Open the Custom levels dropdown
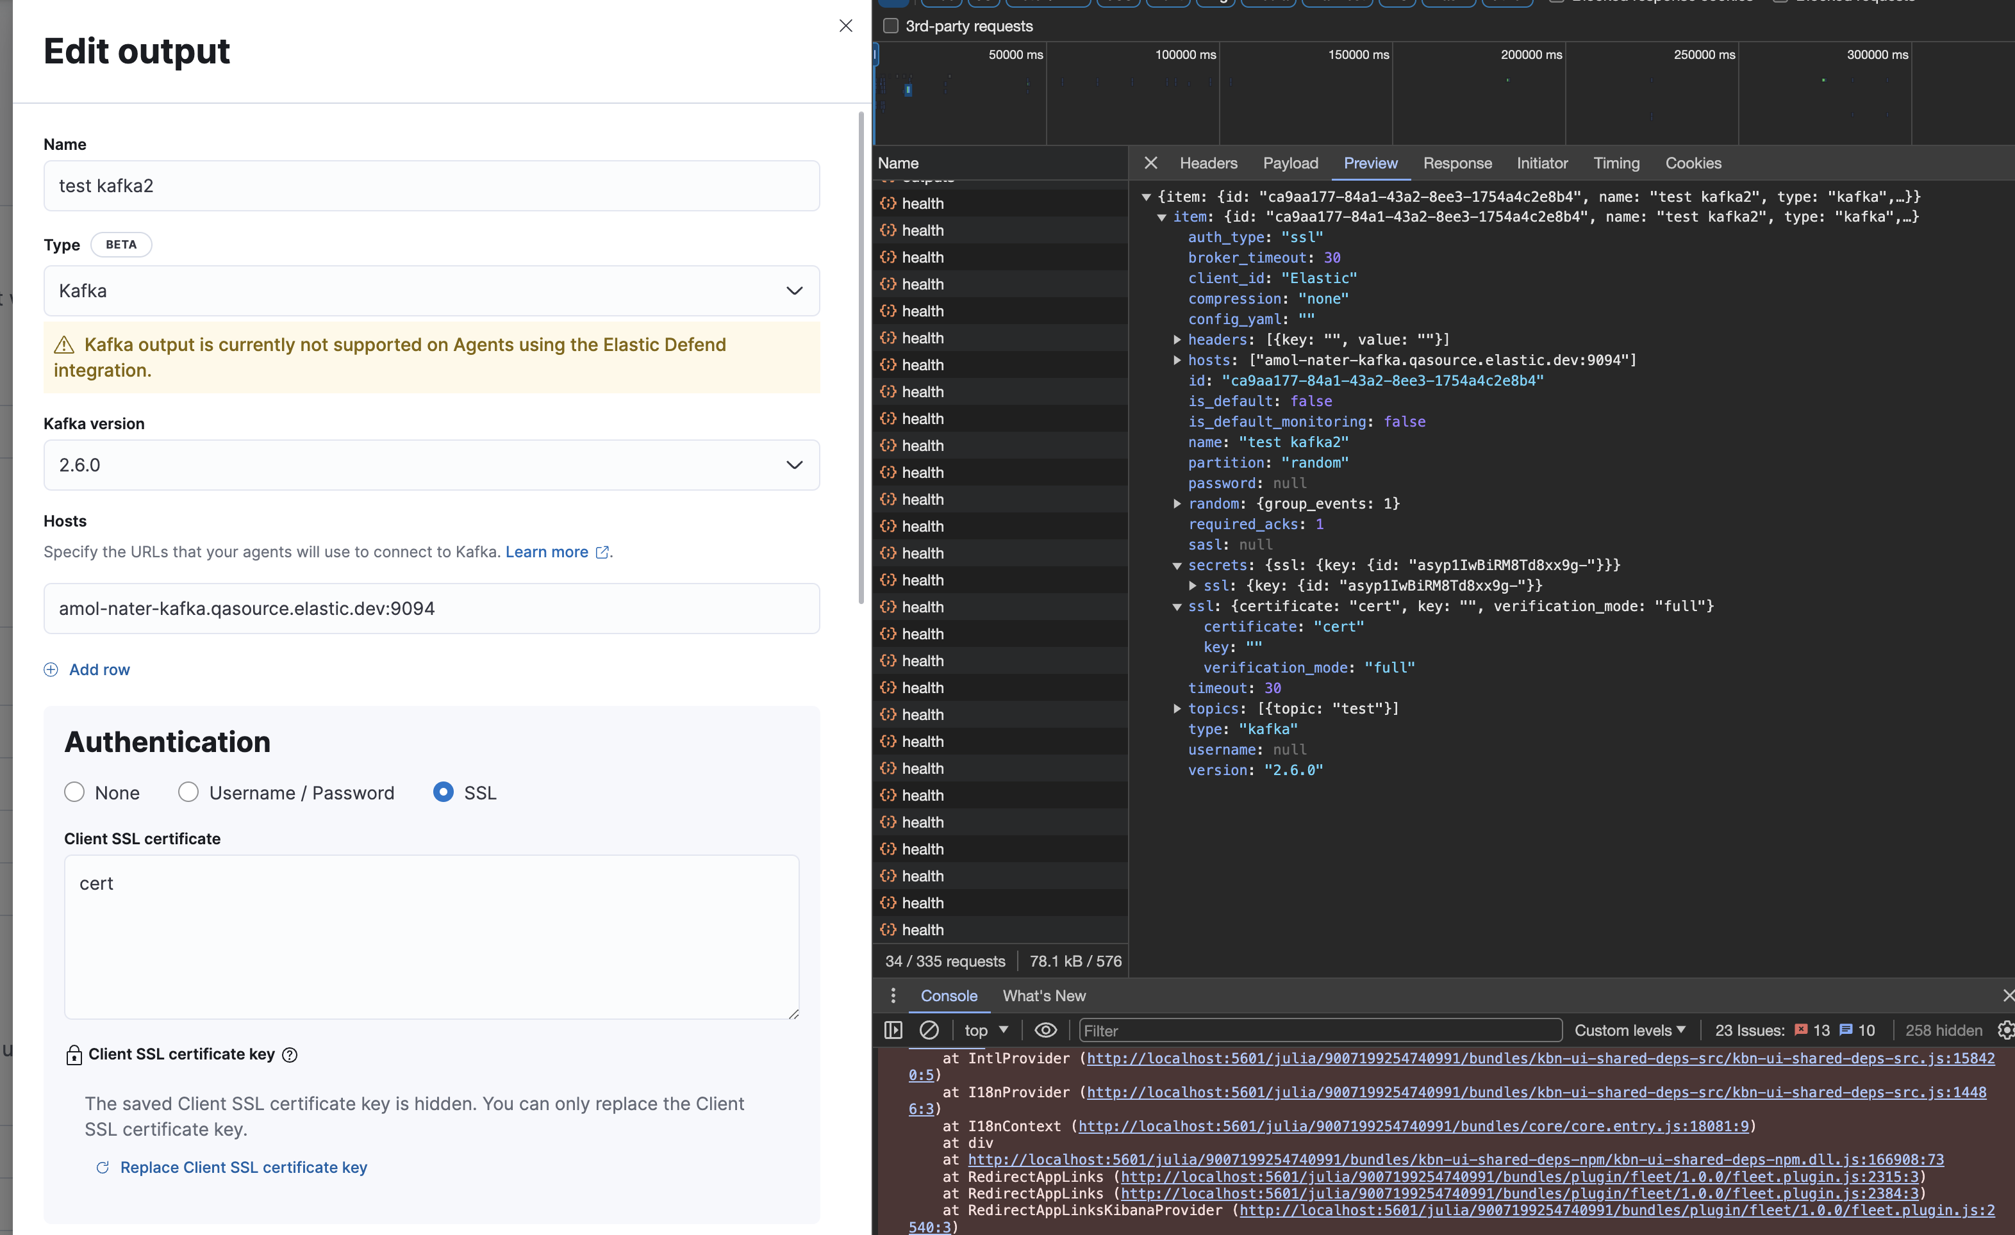 point(1630,1030)
